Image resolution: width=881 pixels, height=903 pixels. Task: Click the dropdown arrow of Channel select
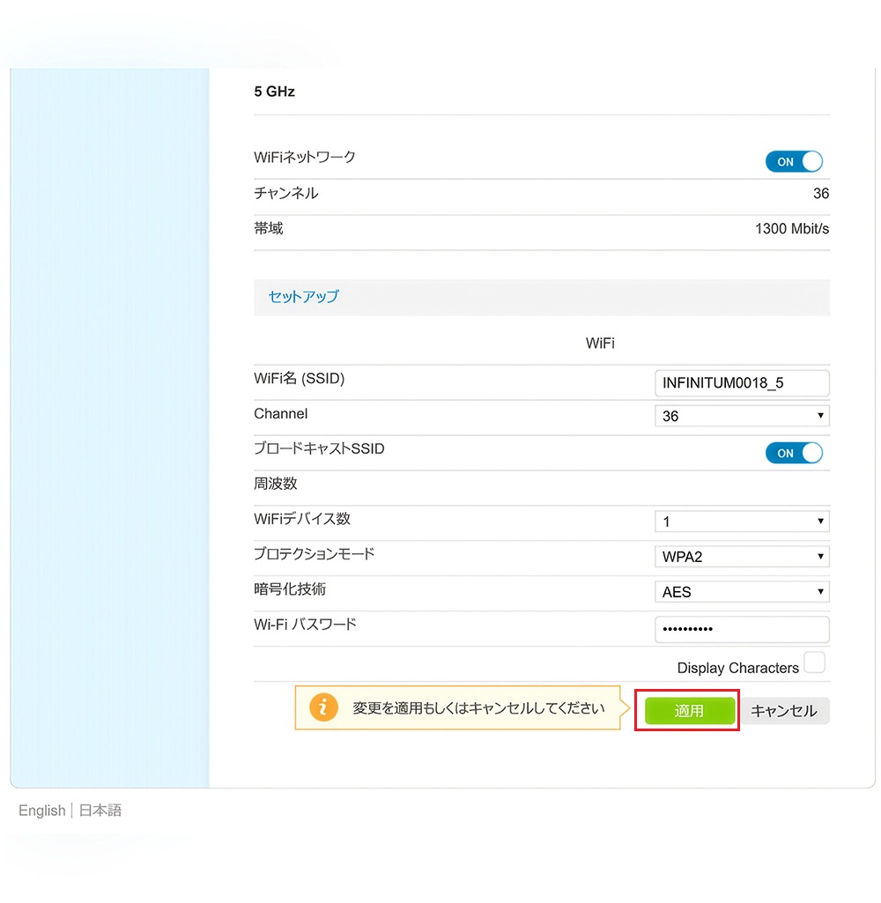(x=820, y=416)
